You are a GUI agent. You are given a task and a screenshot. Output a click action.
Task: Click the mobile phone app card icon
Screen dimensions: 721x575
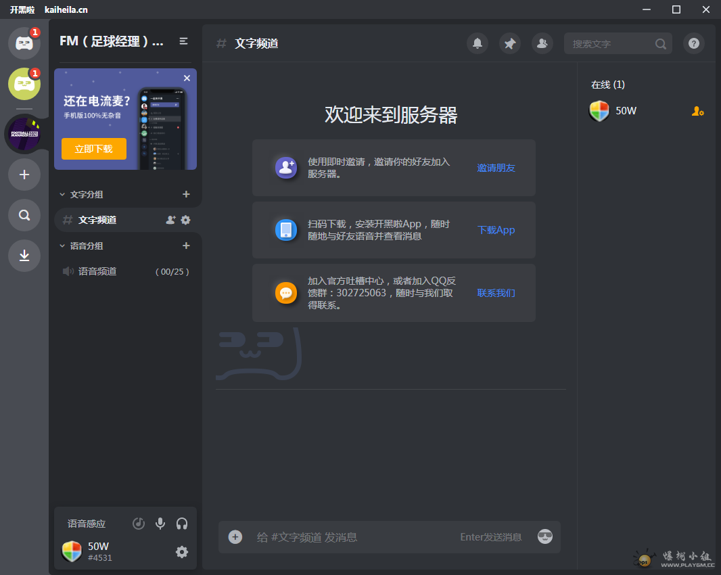pyautogui.click(x=286, y=229)
